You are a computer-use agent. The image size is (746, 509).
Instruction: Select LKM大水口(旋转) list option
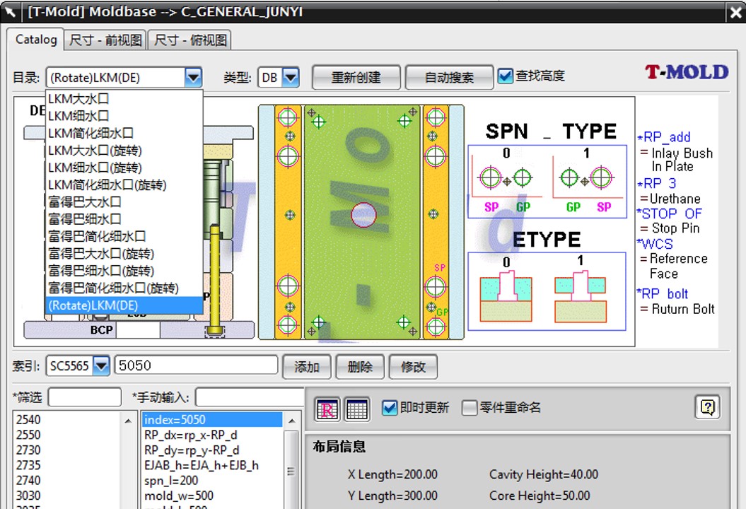pos(124,151)
